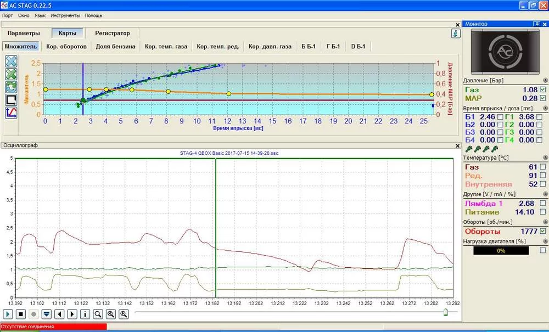Close the maps panel with X
Screen dimensions: 549x332
pos(458,25)
